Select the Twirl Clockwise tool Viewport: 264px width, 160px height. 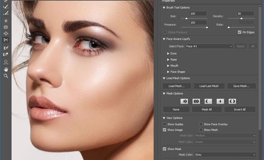6,21
